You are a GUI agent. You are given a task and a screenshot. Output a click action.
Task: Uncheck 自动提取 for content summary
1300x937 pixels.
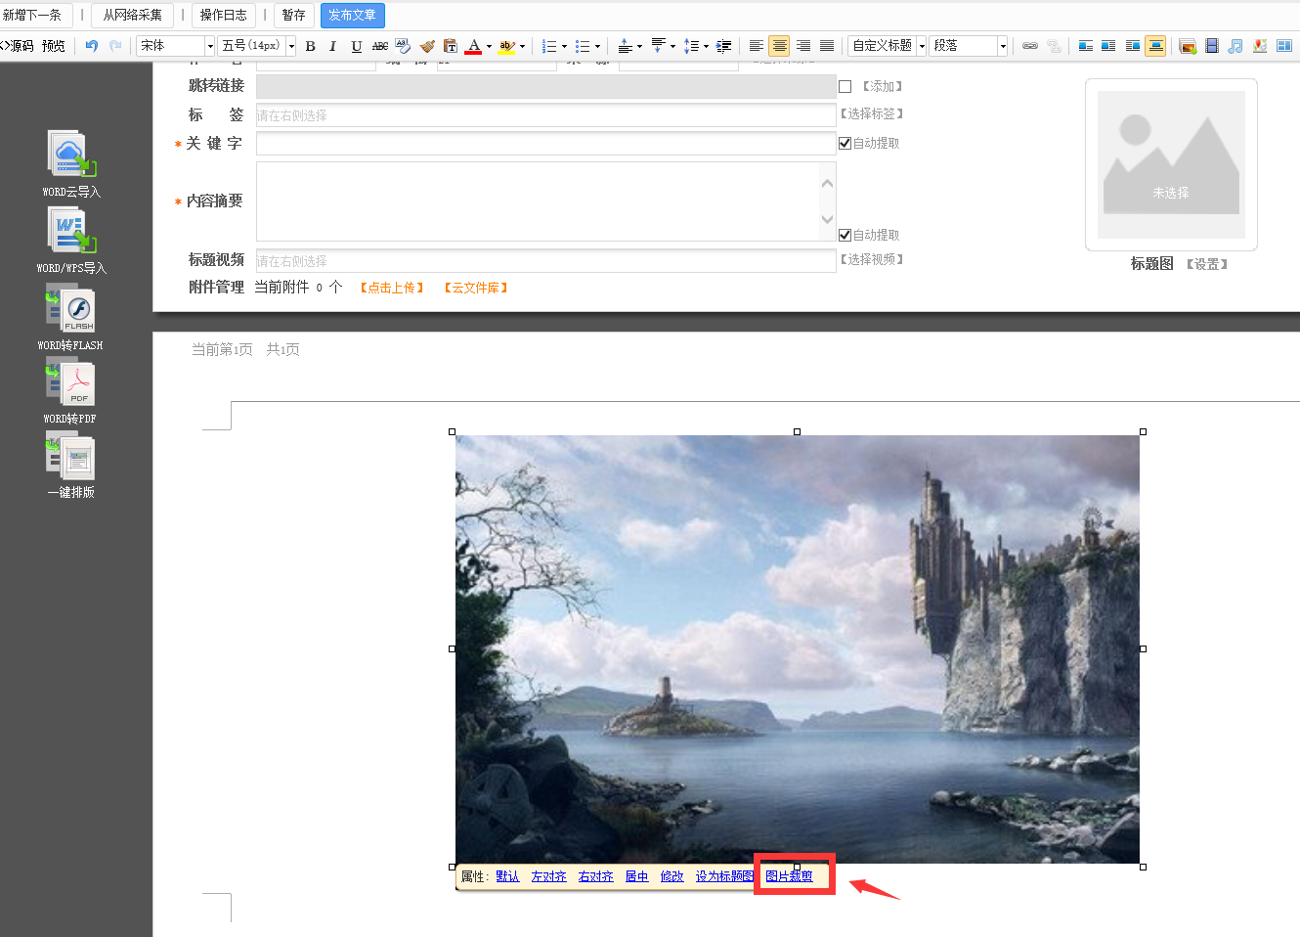coord(845,235)
